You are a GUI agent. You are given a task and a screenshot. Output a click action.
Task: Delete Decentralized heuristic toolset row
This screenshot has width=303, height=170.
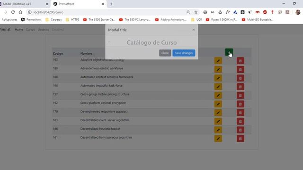241,130
